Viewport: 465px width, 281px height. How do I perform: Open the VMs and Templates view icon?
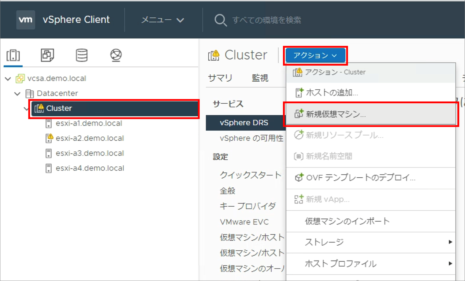point(47,55)
